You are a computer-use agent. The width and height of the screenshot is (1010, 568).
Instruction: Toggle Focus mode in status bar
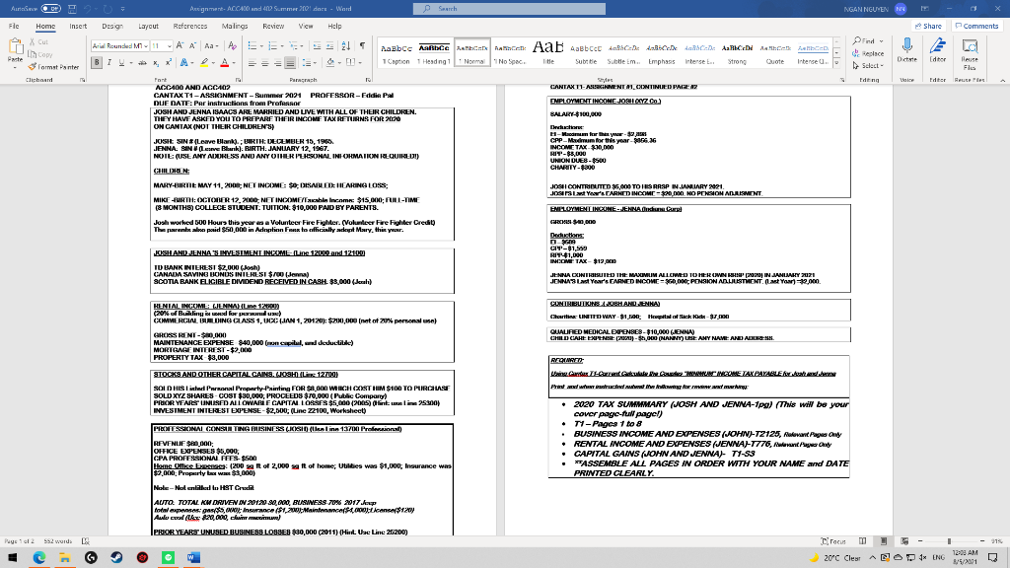point(833,541)
